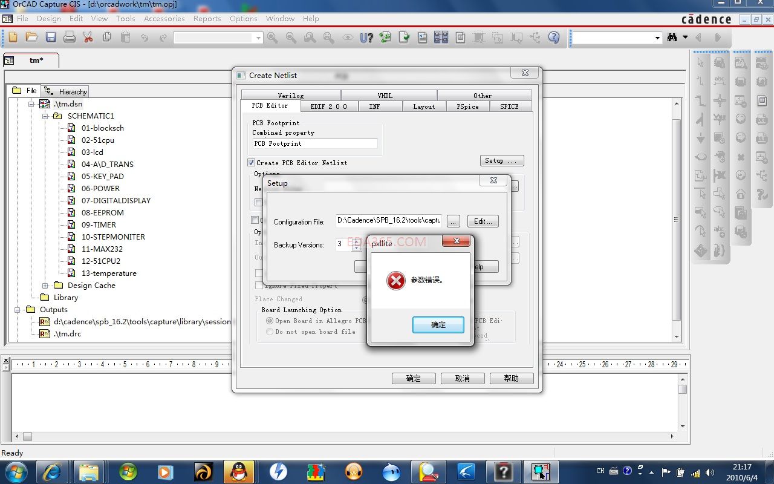
Task: Click 取消 in Create Netlist dialog
Action: [x=463, y=378]
